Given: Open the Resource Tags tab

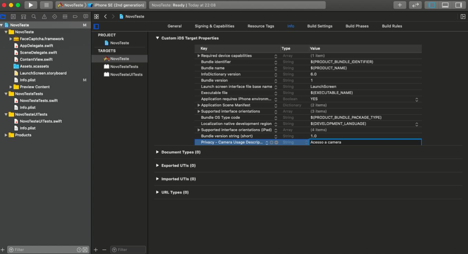Looking at the screenshot, I should point(261,26).
